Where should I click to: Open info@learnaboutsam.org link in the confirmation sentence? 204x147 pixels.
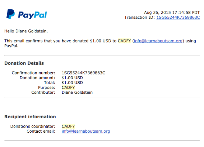[158, 41]
